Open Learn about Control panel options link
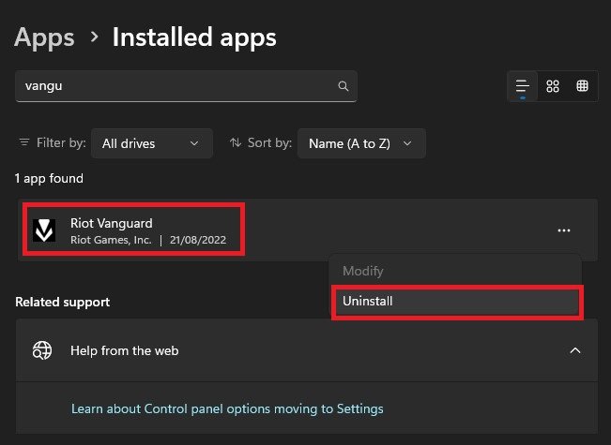The width and height of the screenshot is (611, 445). [227, 408]
